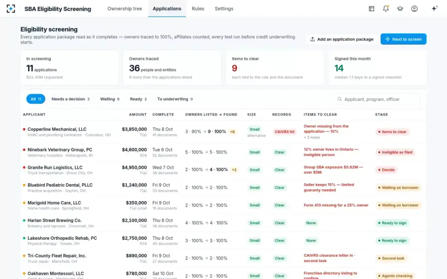Screen dimensions: 447x279
Task: Click the SBA Eligibility Screening logo icon
Action: [x=11, y=9]
